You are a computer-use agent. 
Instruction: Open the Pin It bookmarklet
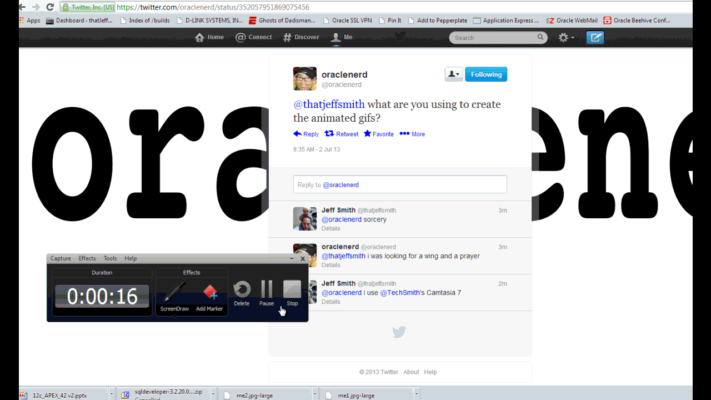(390, 21)
